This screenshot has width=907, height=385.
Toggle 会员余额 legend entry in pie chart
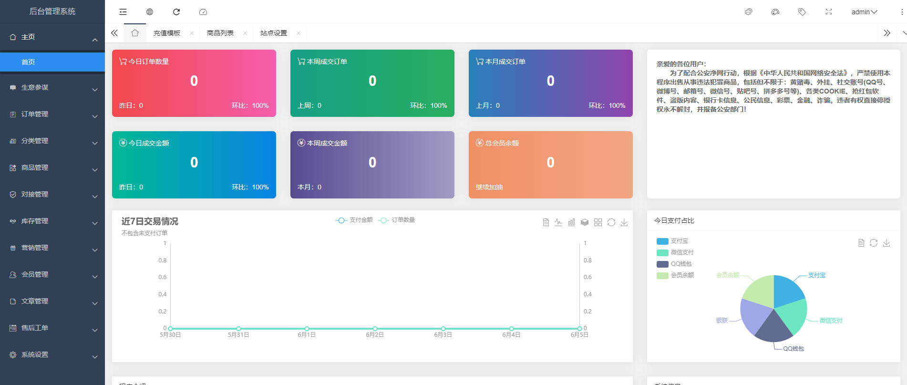point(675,275)
